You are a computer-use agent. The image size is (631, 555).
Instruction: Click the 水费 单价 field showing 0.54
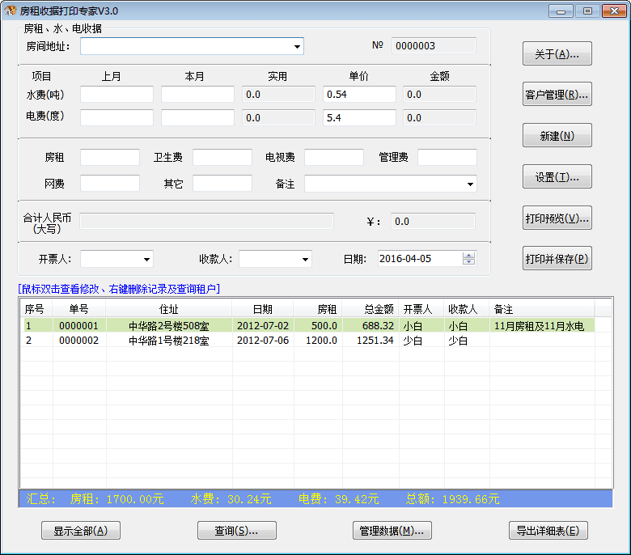[x=359, y=95]
